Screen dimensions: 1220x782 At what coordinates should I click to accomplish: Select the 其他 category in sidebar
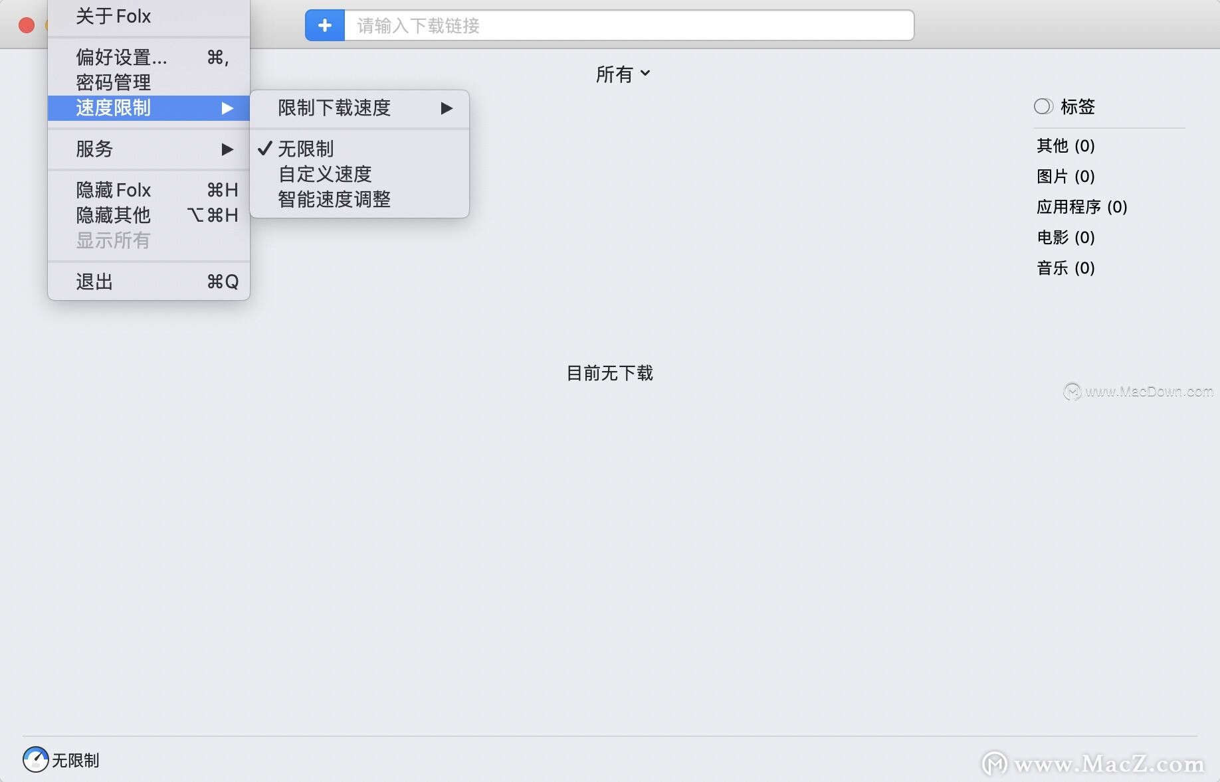[1065, 146]
